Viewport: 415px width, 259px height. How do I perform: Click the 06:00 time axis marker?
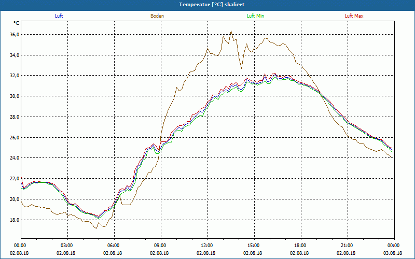[x=114, y=246]
